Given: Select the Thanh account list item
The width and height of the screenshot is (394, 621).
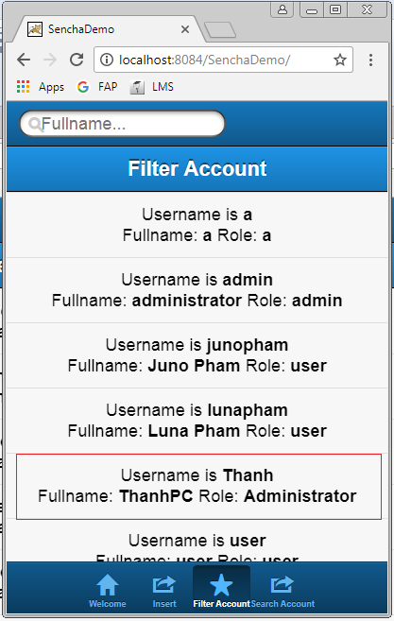Looking at the screenshot, I should tap(197, 486).
